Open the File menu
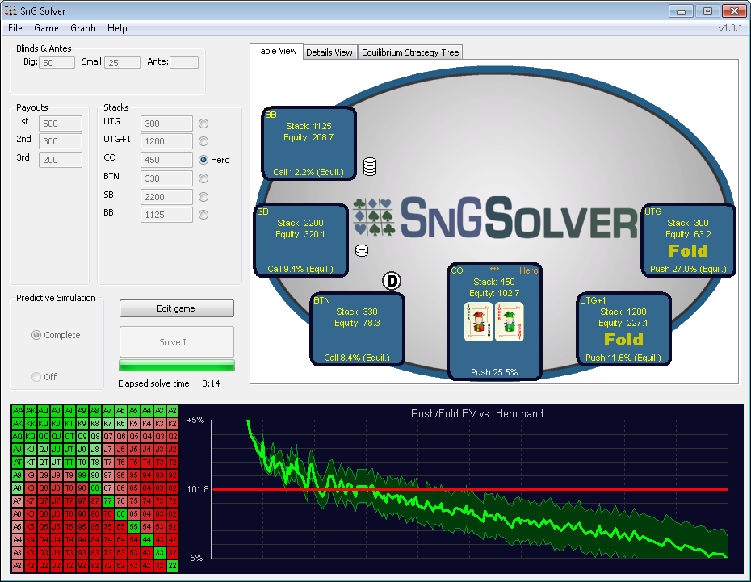 (x=15, y=28)
